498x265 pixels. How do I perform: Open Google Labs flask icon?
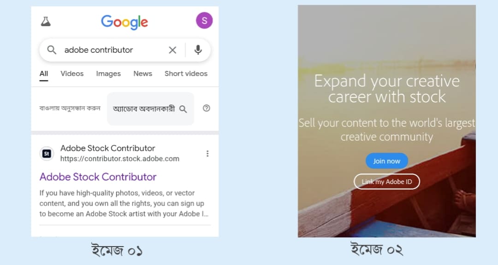(46, 22)
